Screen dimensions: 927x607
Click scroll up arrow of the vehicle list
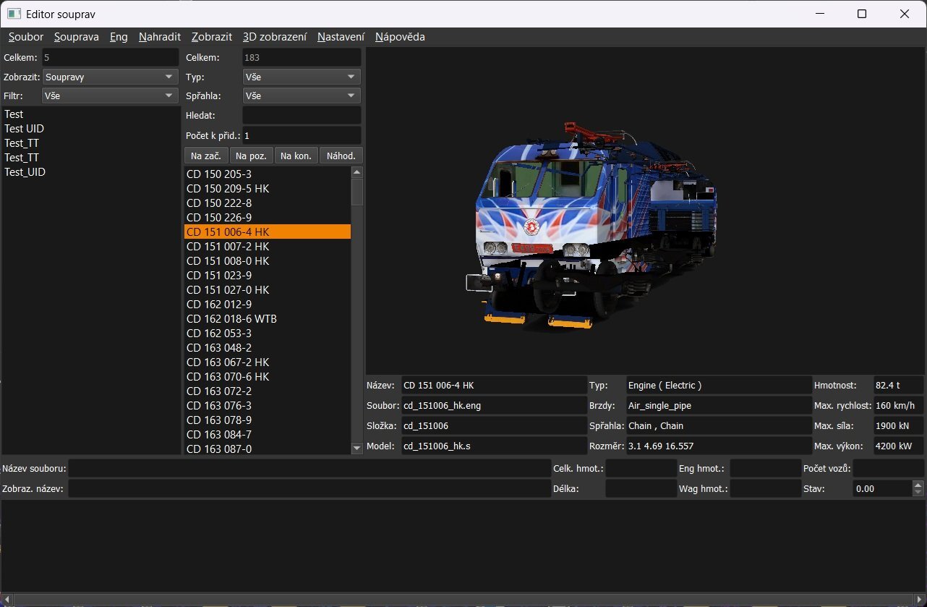[356, 172]
